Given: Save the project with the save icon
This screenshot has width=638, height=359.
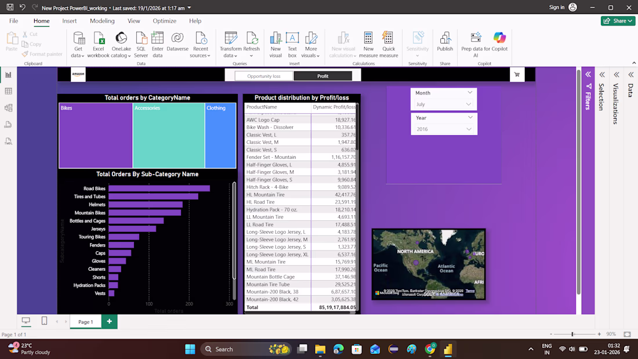Looking at the screenshot, I should click(10, 8).
